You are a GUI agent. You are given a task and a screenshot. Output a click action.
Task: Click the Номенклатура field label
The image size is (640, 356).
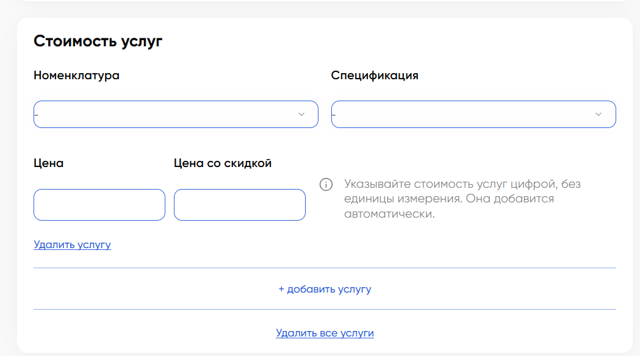[x=76, y=76]
